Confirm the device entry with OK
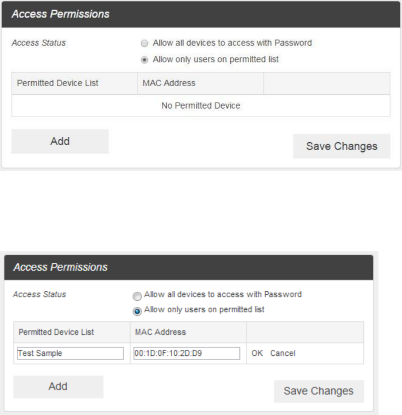Image resolution: width=402 pixels, height=415 pixels. click(x=257, y=353)
